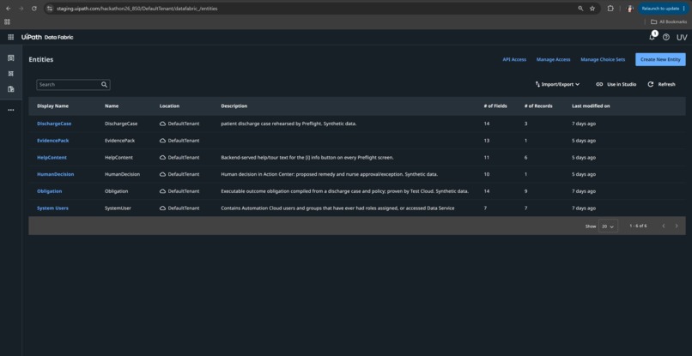Open the UiPath app launcher grid
This screenshot has width=692, height=356.
point(10,37)
